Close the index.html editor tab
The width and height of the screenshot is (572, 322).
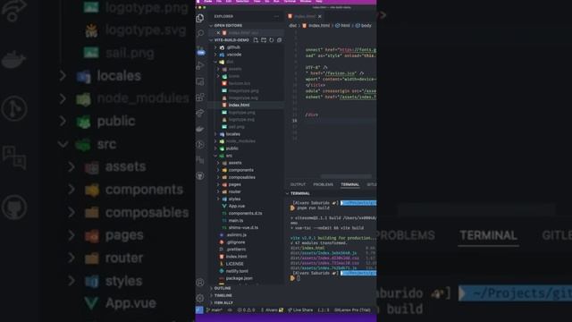320,16
